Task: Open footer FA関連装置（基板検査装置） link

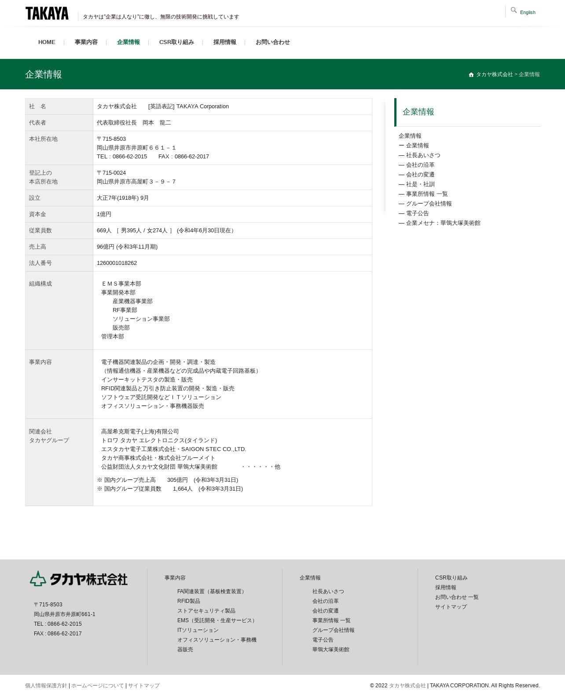Action: (x=212, y=591)
